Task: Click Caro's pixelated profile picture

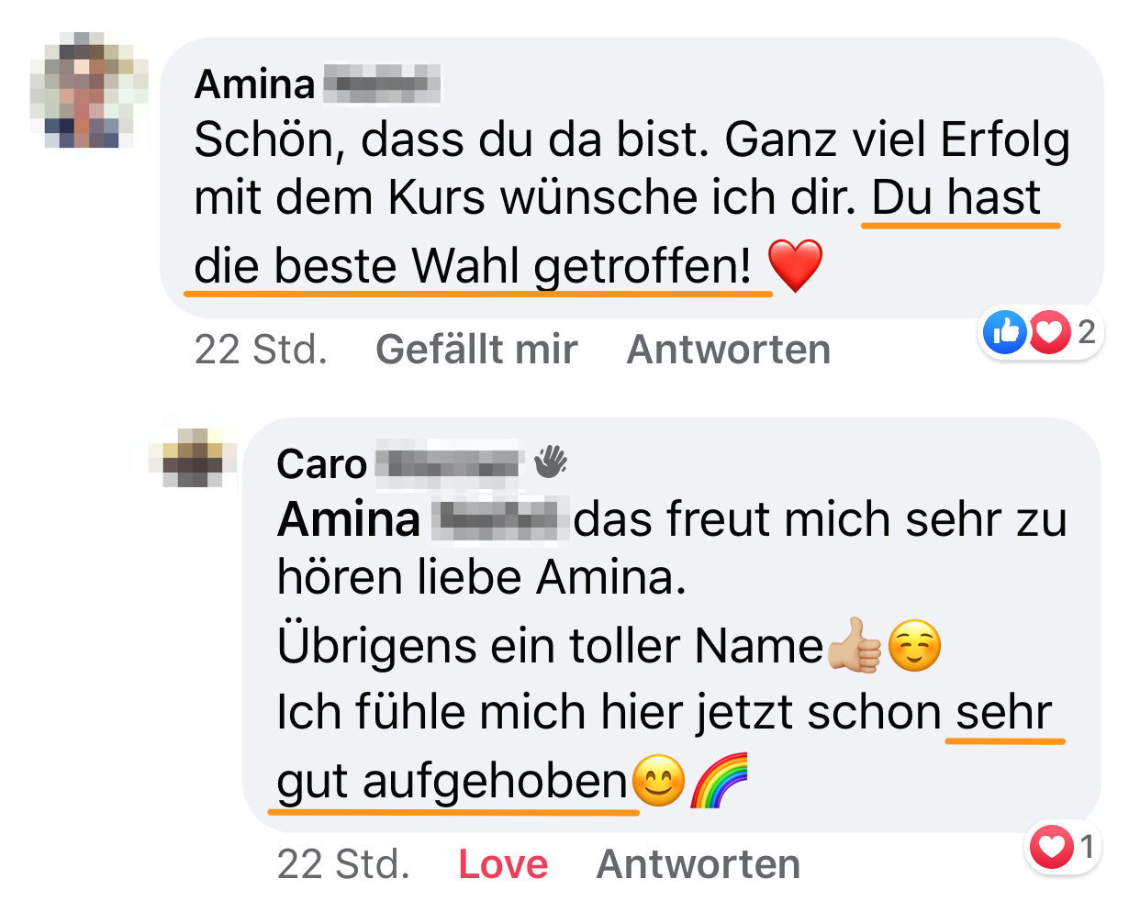Action: tap(193, 457)
